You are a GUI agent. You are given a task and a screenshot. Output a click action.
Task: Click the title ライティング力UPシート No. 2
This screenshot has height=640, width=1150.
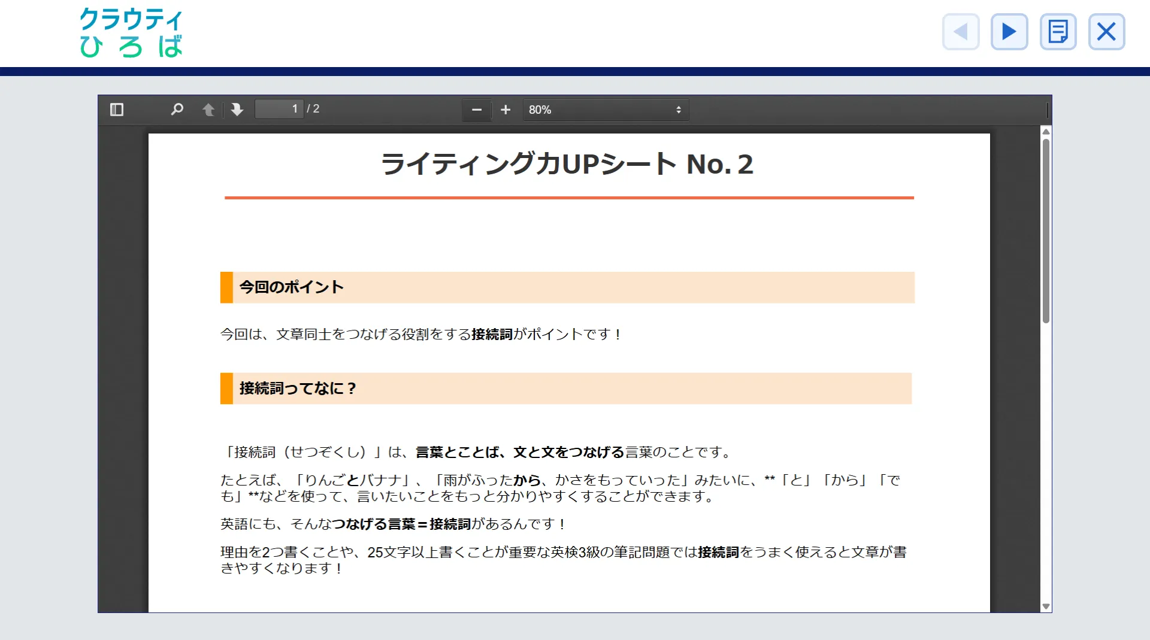(567, 164)
